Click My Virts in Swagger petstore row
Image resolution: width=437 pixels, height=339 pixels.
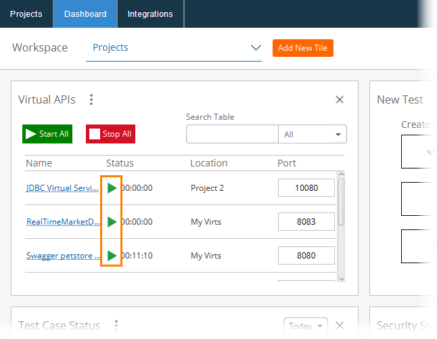click(206, 256)
